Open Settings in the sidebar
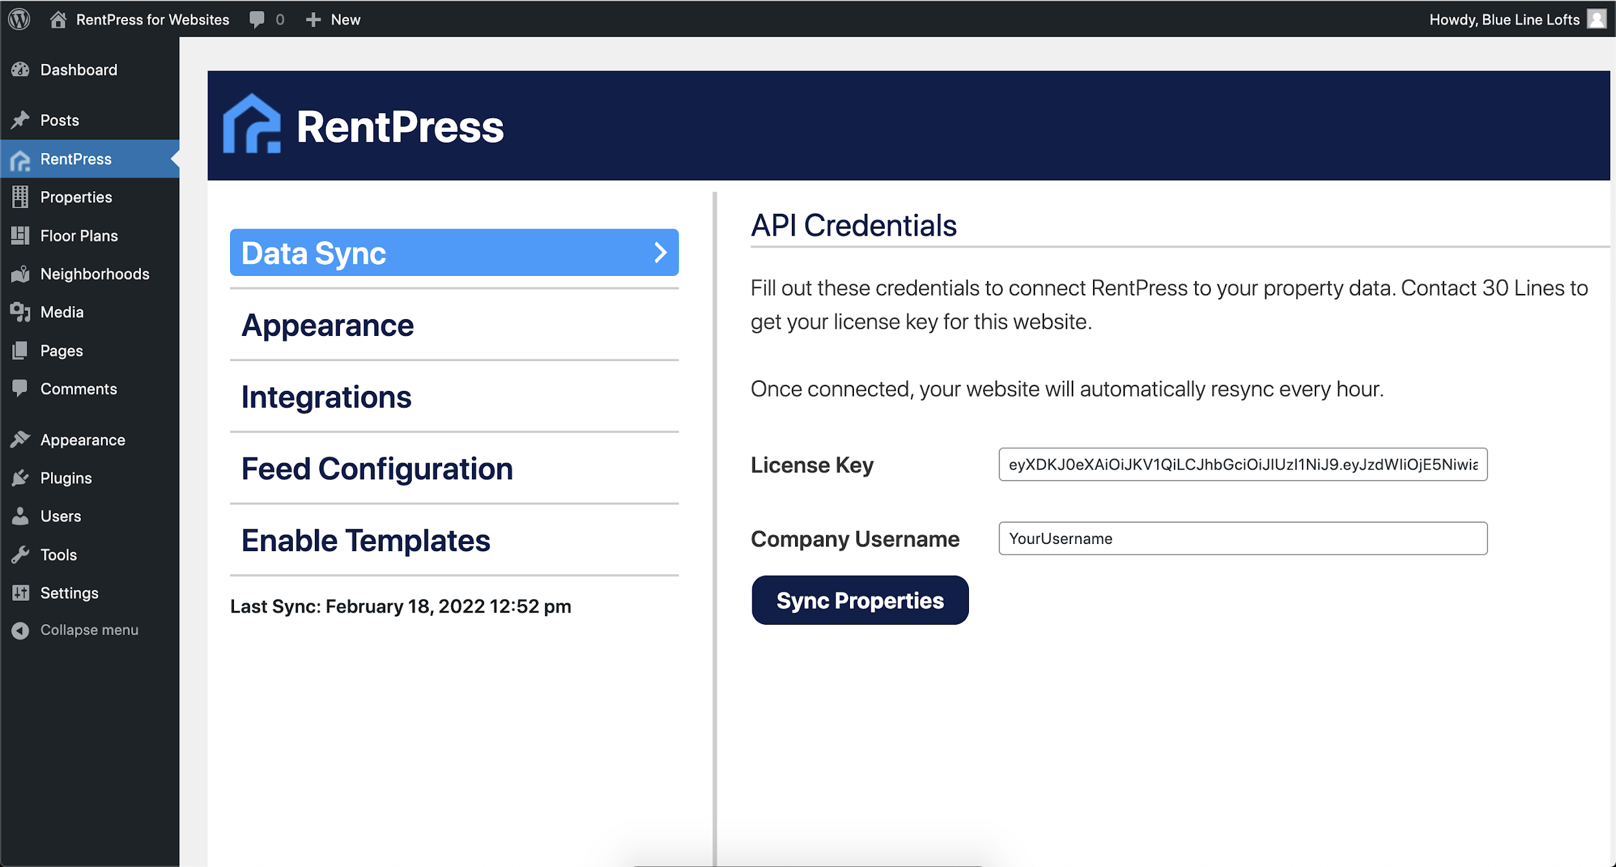The image size is (1616, 867). click(69, 593)
